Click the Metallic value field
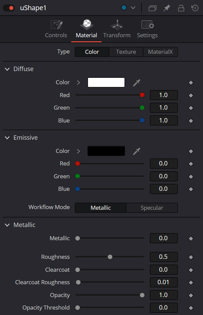The image size is (203, 315). pyautogui.click(x=164, y=238)
